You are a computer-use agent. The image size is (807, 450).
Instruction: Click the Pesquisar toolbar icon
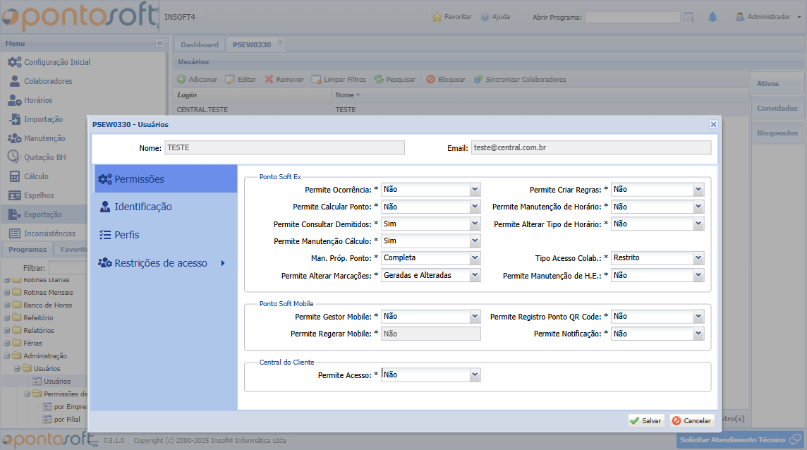379,80
